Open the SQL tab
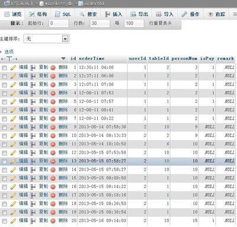 click(x=63, y=14)
